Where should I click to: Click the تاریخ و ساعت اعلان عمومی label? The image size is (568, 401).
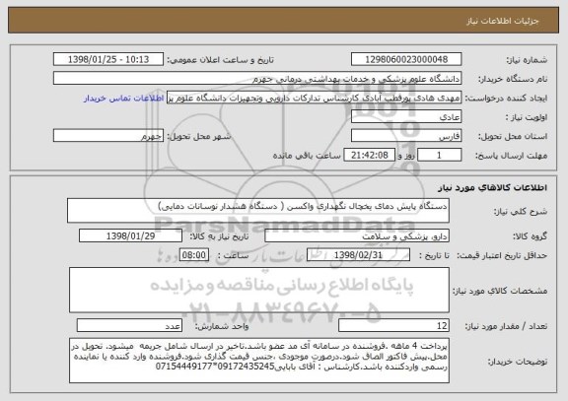[x=220, y=60]
